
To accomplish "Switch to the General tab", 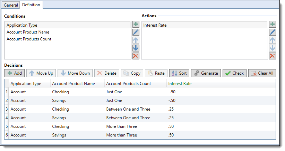I will (11, 5).
